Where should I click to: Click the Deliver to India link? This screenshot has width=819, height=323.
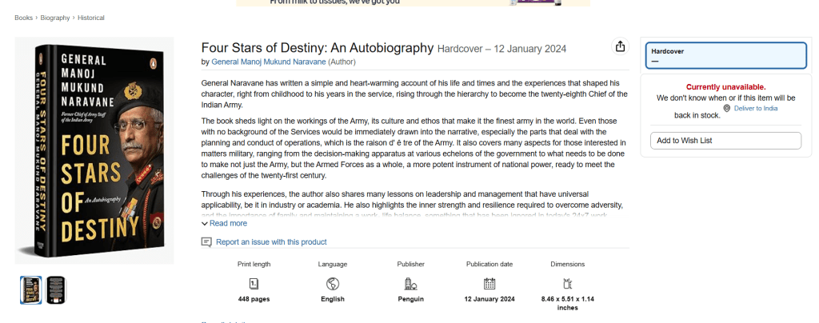(755, 108)
